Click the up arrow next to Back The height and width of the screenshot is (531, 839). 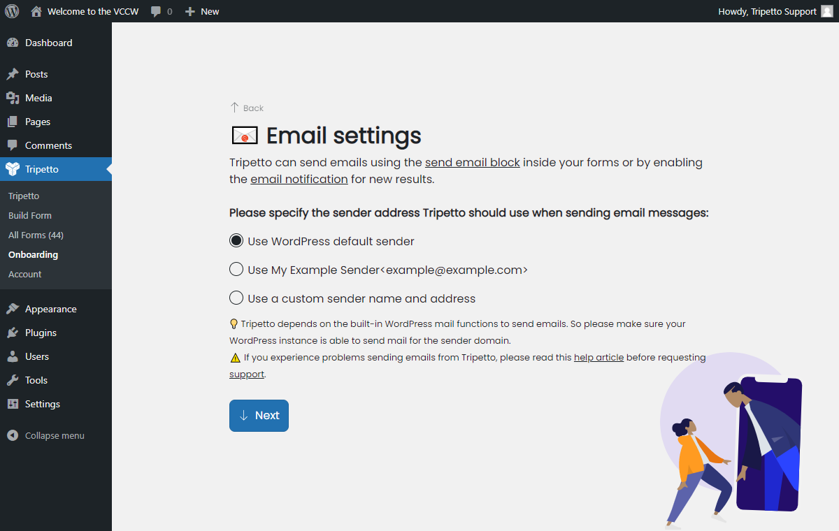pyautogui.click(x=235, y=108)
